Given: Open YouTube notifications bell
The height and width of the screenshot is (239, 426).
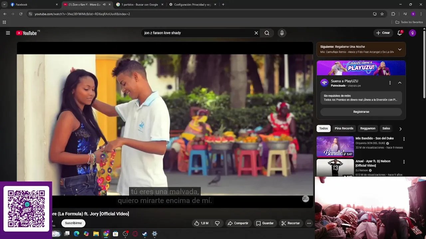Looking at the screenshot, I should click(x=400, y=33).
